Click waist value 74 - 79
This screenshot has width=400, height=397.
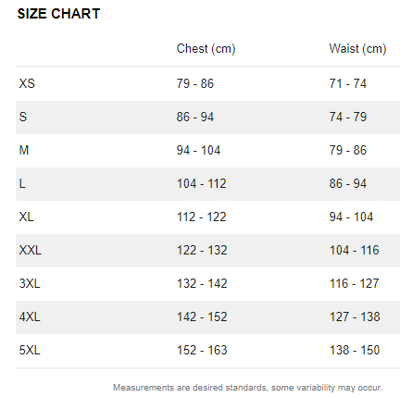(348, 117)
